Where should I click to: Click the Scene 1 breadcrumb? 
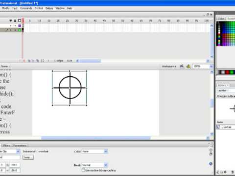tap(5, 66)
